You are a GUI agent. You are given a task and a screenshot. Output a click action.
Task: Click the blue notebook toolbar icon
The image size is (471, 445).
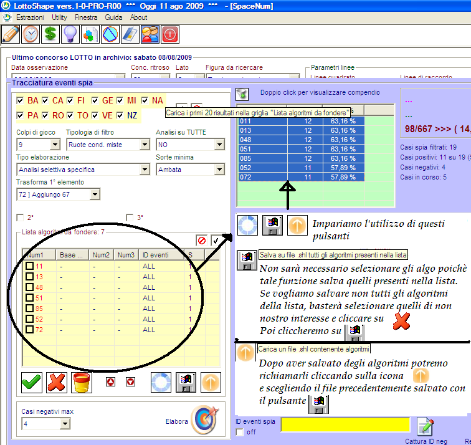click(x=130, y=34)
